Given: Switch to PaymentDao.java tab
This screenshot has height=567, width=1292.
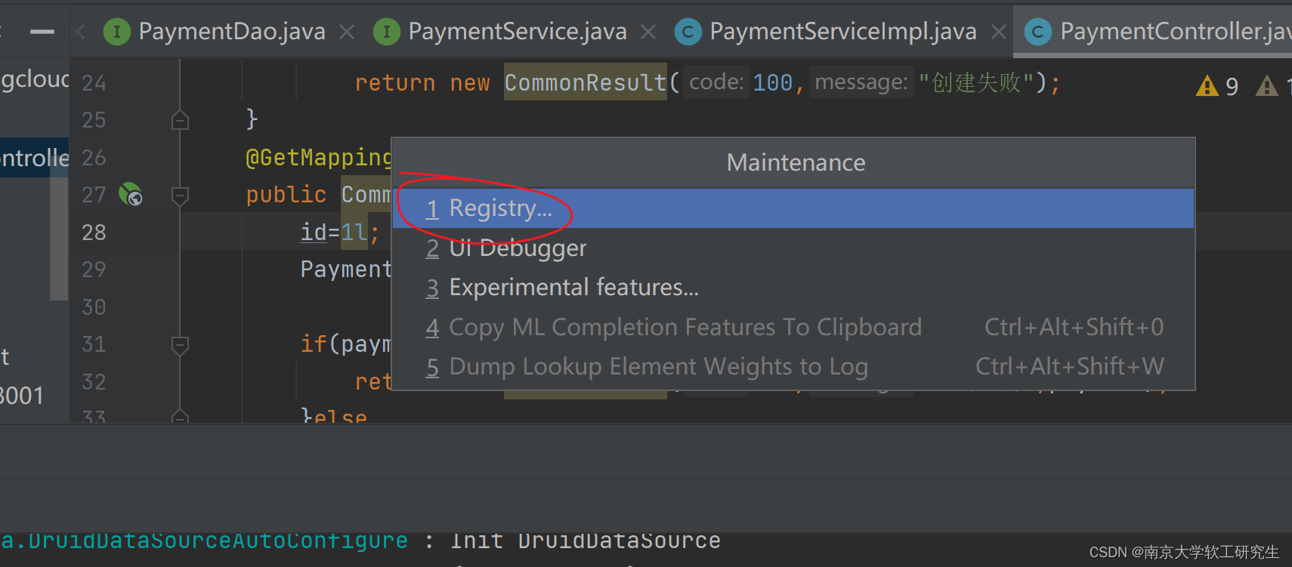Looking at the screenshot, I should (x=232, y=31).
